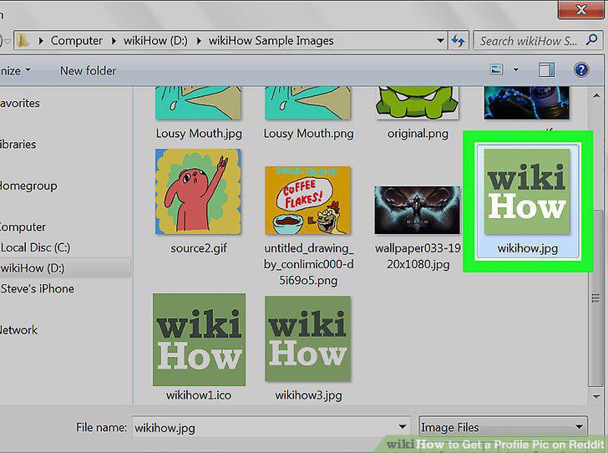Click the wikihow3.jpg file name label
The height and width of the screenshot is (453, 608).
coord(308,395)
